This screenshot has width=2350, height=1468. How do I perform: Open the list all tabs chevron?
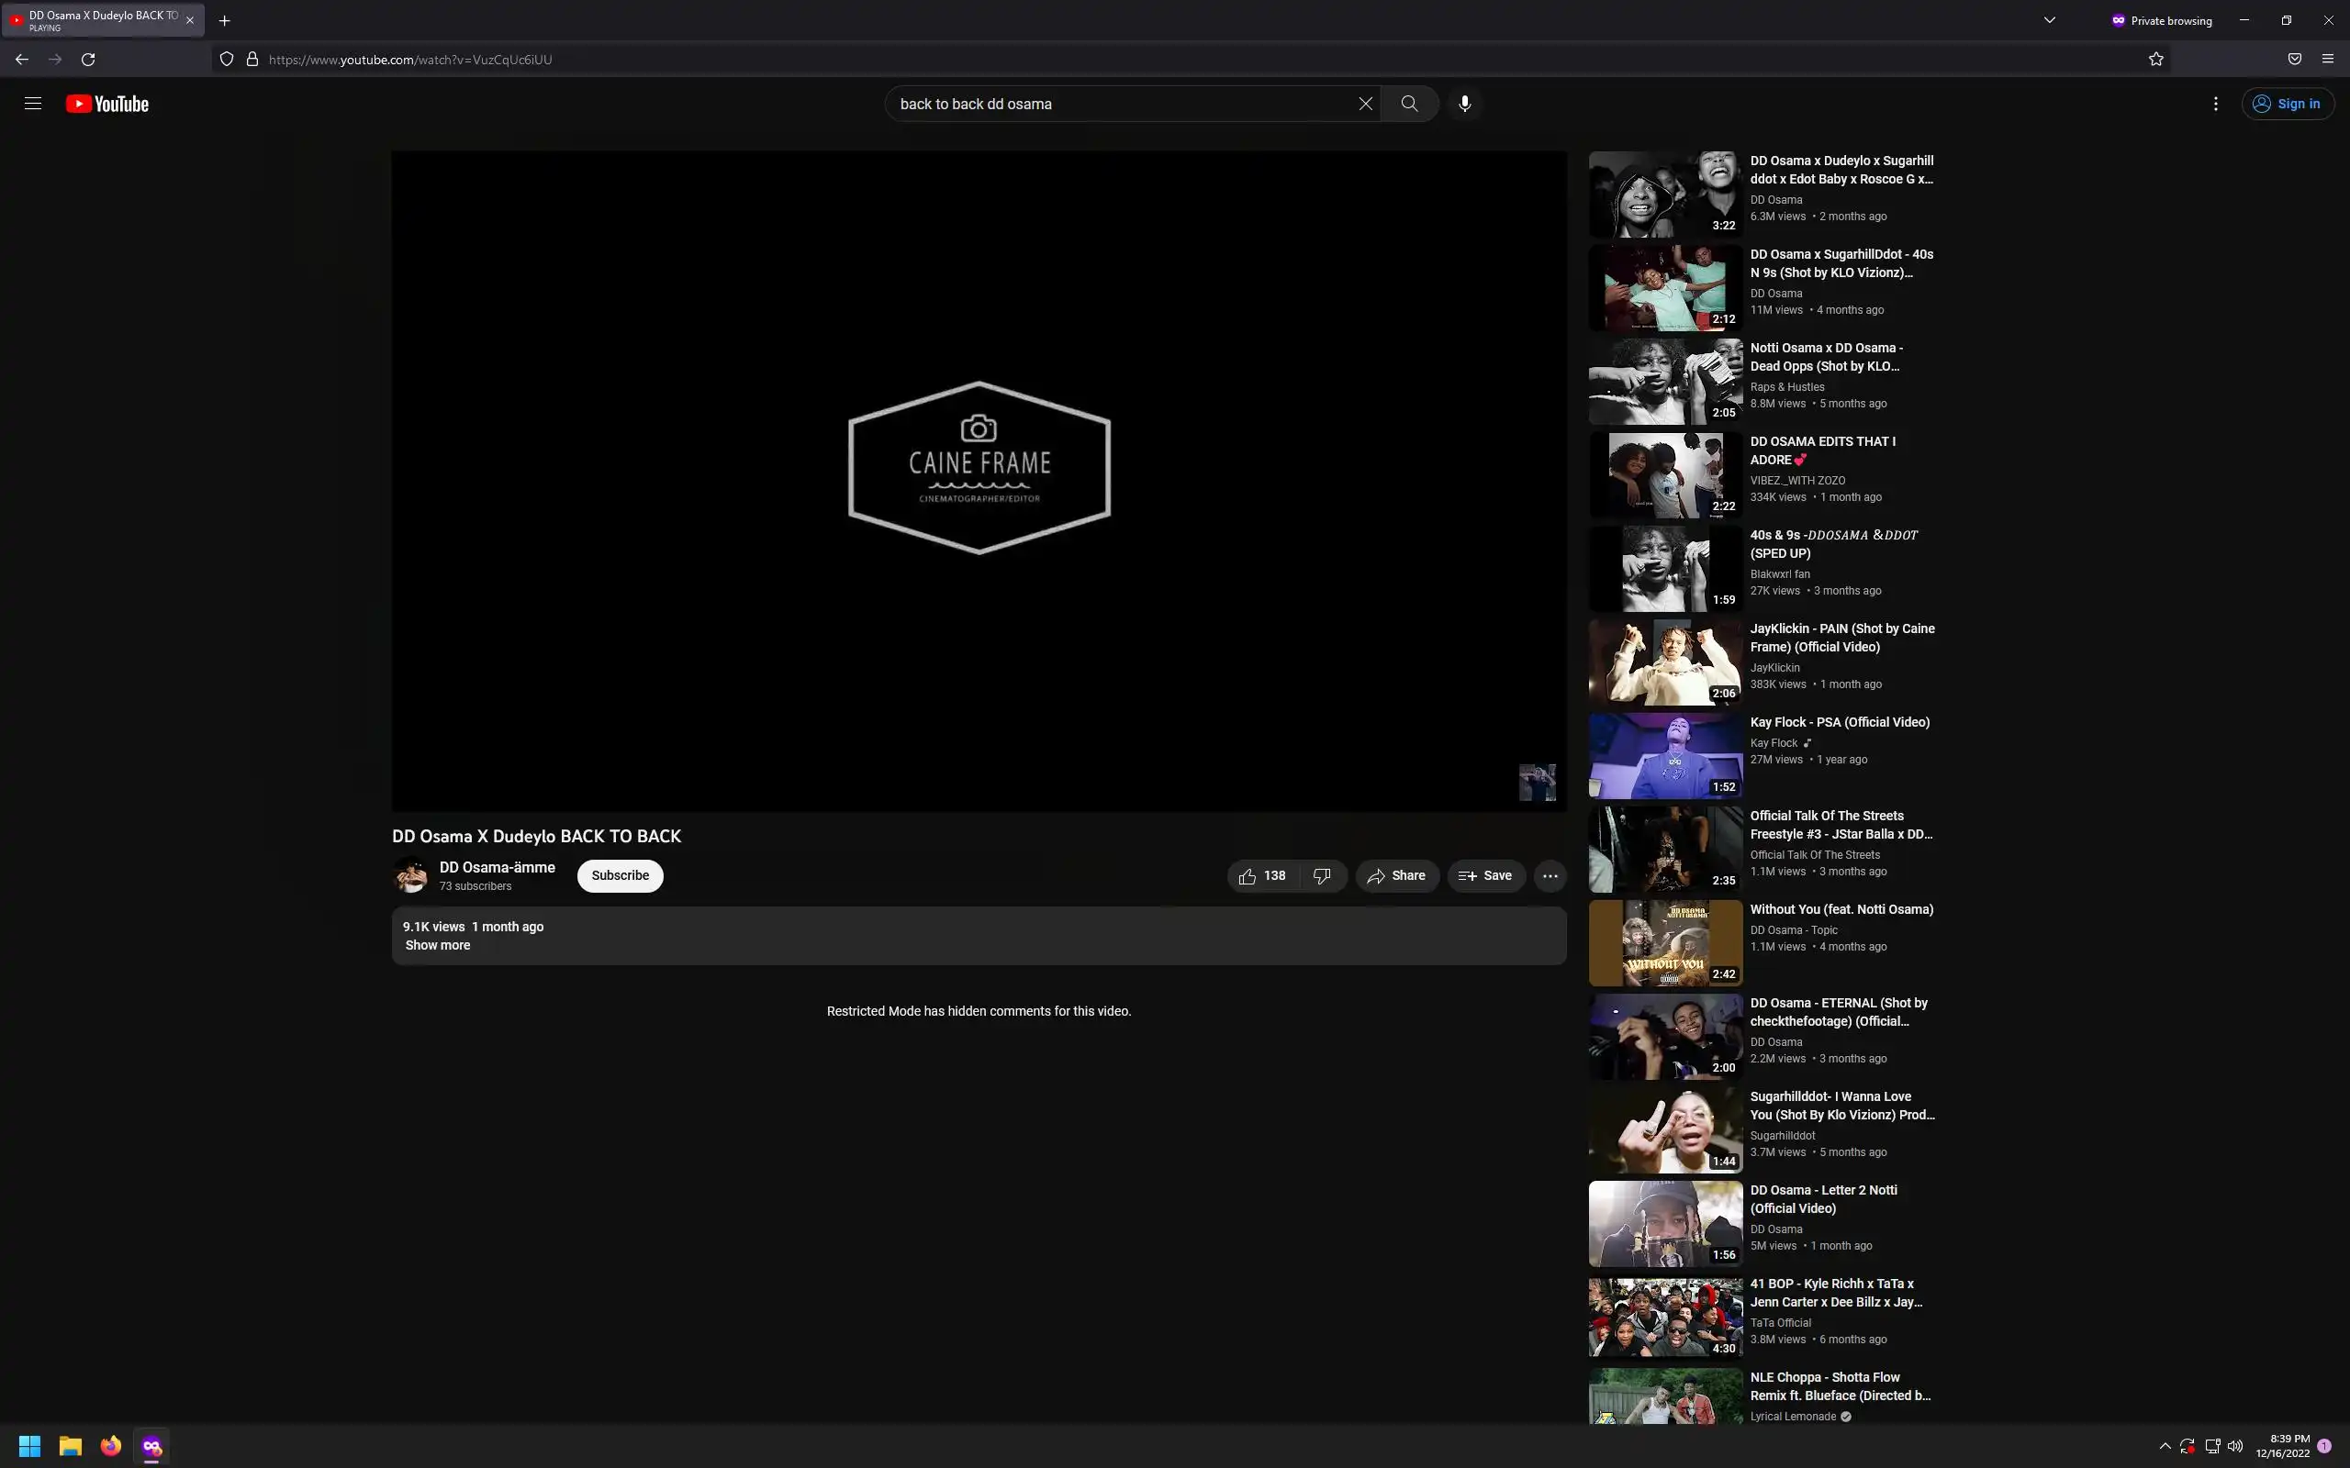click(2049, 20)
